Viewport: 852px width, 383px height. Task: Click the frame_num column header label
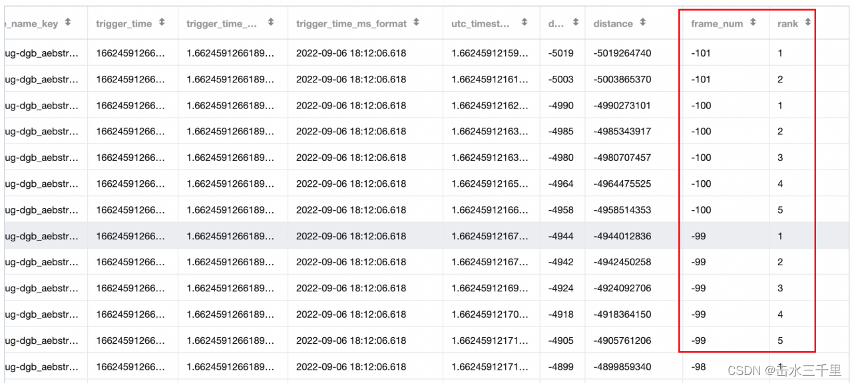(717, 24)
